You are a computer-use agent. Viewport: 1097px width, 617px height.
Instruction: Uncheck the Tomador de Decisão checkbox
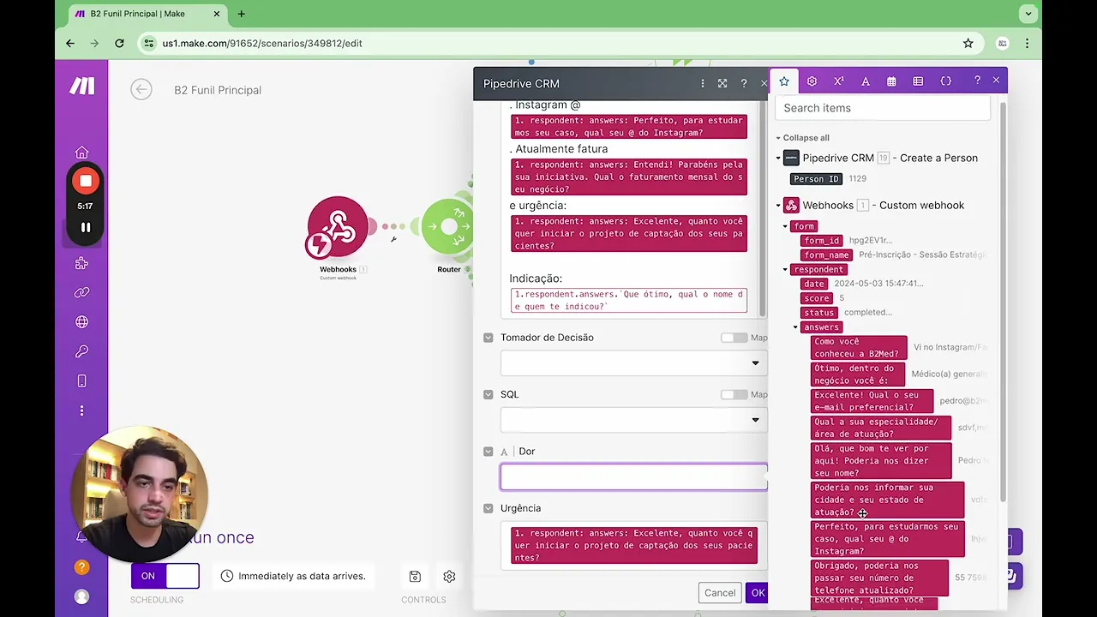(489, 338)
